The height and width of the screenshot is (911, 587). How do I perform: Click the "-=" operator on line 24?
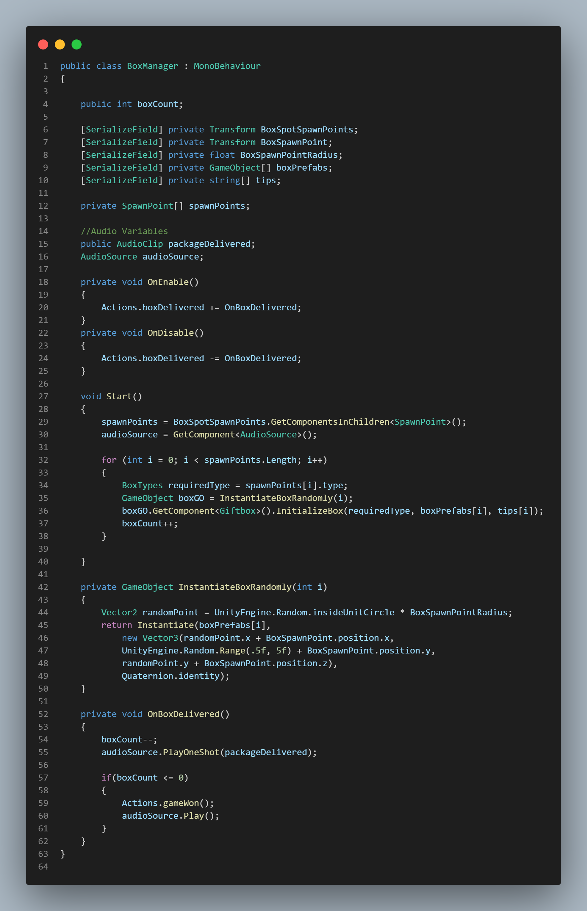(214, 359)
